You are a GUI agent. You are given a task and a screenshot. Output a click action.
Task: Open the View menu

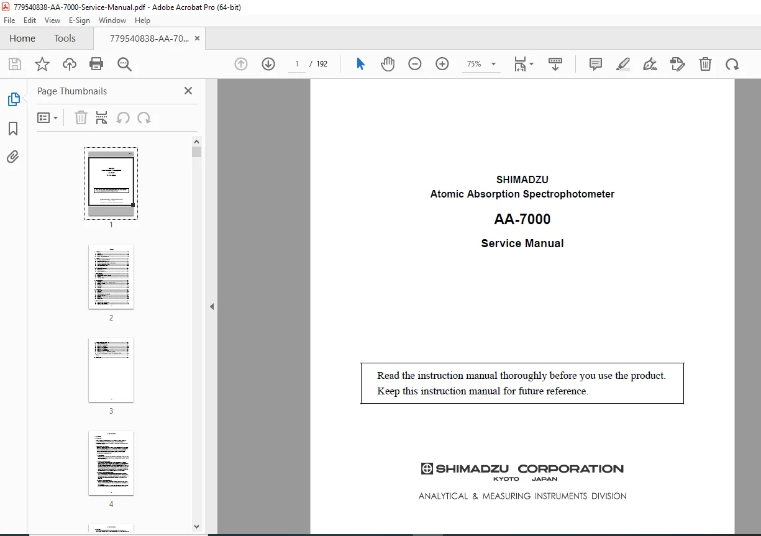52,20
